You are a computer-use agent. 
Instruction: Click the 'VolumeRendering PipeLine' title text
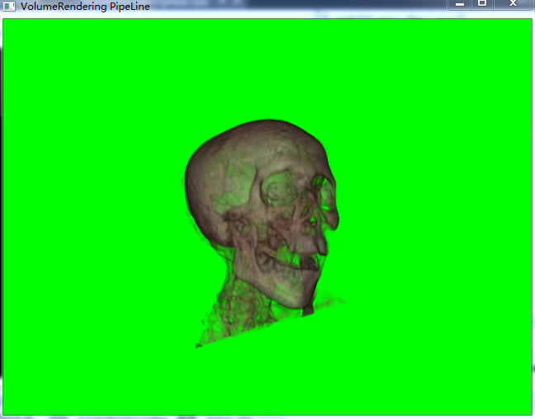(x=85, y=7)
